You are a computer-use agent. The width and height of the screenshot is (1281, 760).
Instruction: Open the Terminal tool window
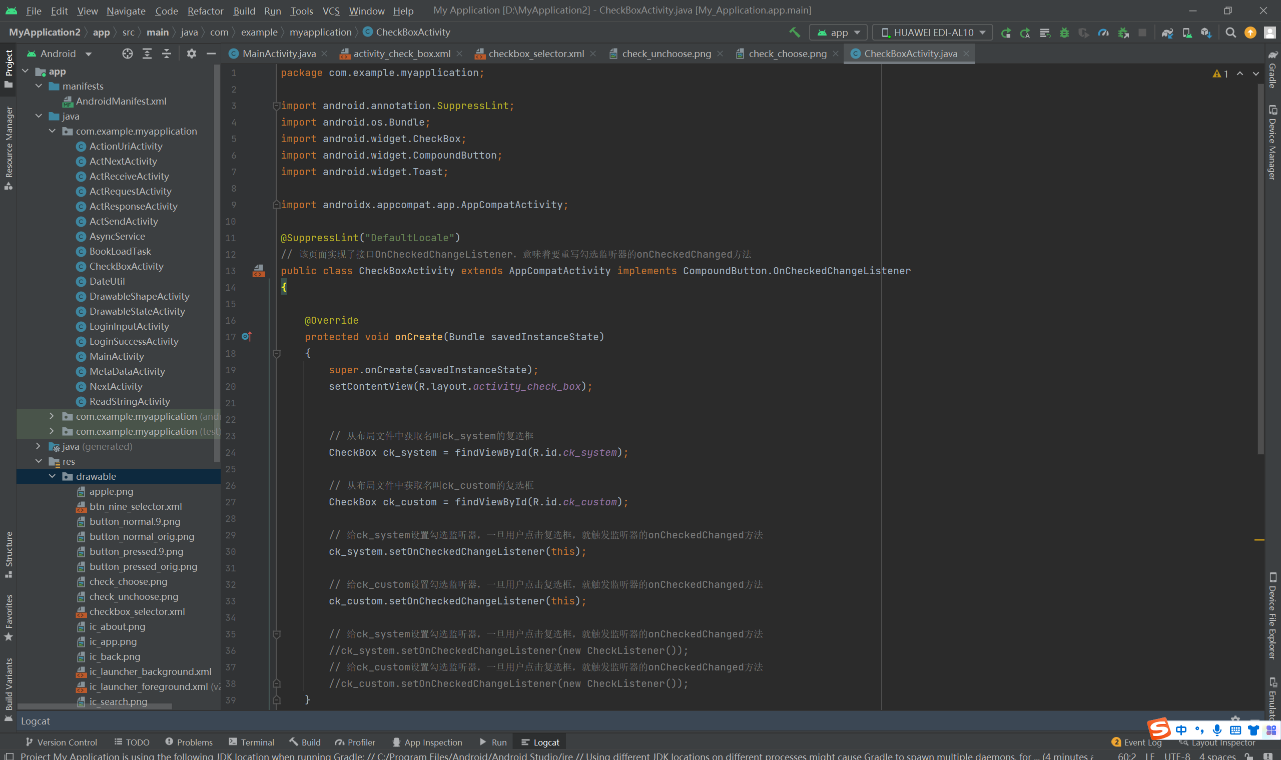252,742
